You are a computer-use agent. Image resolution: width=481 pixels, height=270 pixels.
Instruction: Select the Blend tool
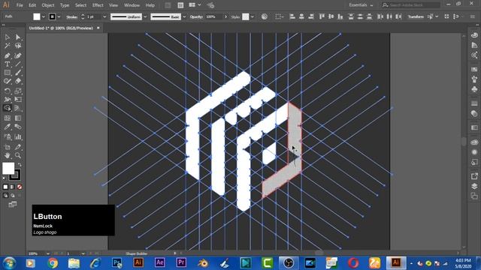(18, 127)
